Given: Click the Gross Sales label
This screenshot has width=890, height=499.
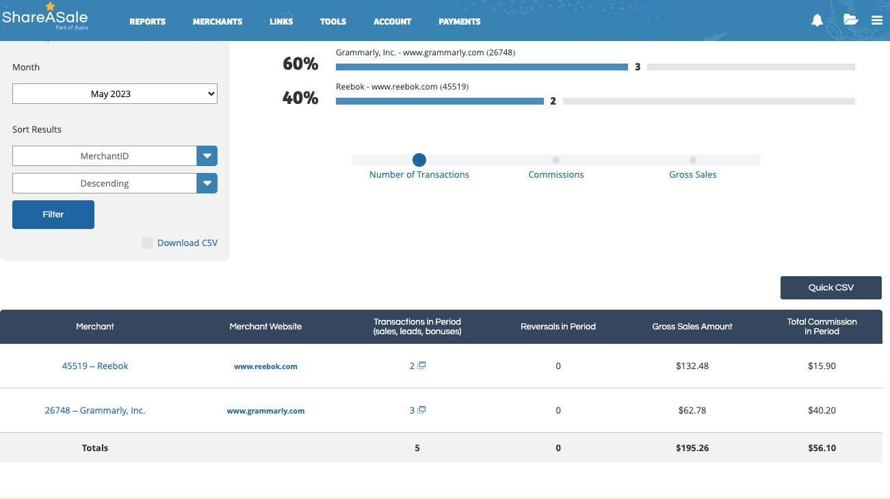Looking at the screenshot, I should 693,175.
